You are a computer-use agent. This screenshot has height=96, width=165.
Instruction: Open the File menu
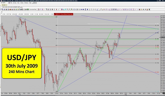11,3
